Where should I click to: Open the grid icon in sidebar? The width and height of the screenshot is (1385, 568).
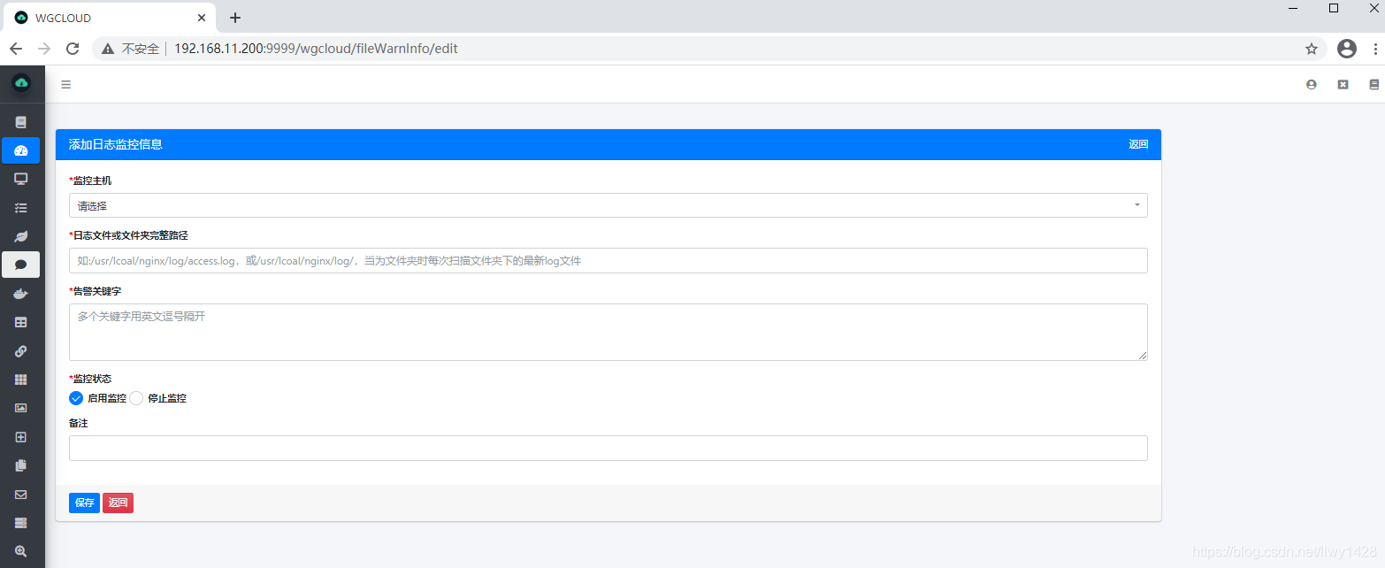[x=21, y=380]
